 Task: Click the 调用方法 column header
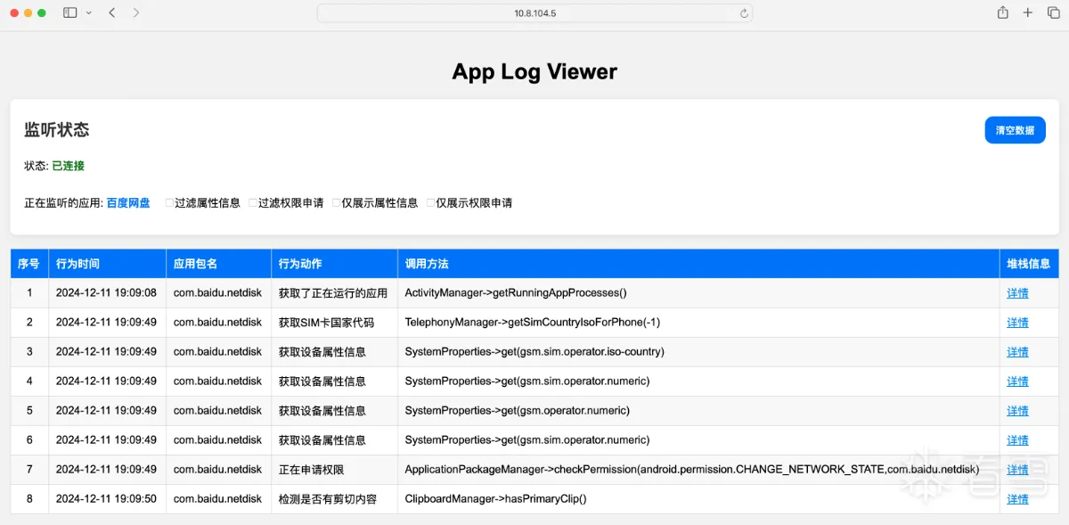(x=427, y=264)
